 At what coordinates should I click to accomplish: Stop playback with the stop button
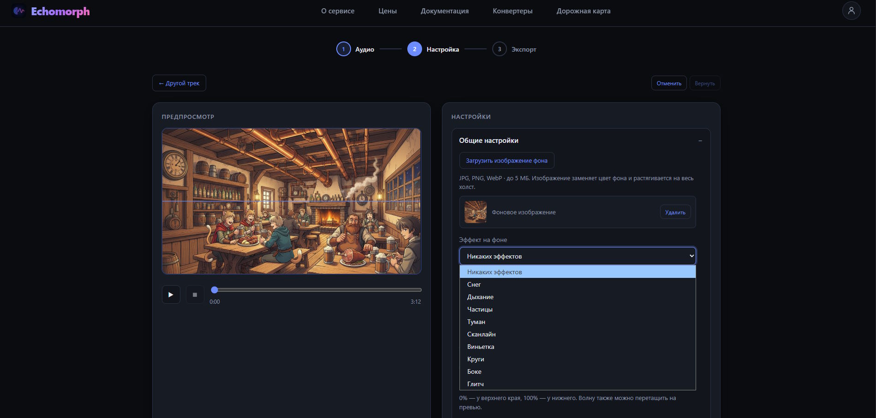click(x=195, y=294)
